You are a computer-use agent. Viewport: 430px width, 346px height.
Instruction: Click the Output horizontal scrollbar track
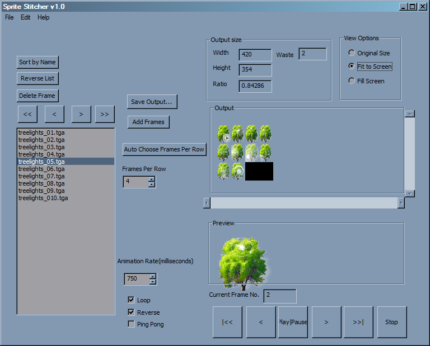pos(304,203)
